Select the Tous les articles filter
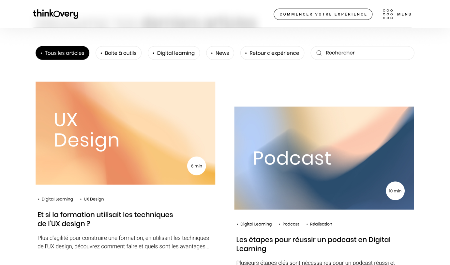450x265 pixels. pyautogui.click(x=62, y=53)
